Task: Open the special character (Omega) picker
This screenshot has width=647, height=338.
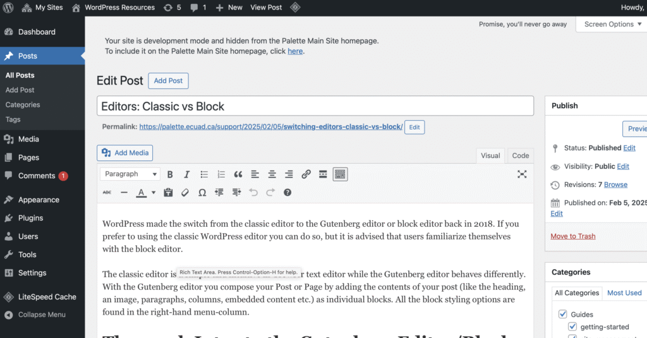Action: click(202, 192)
